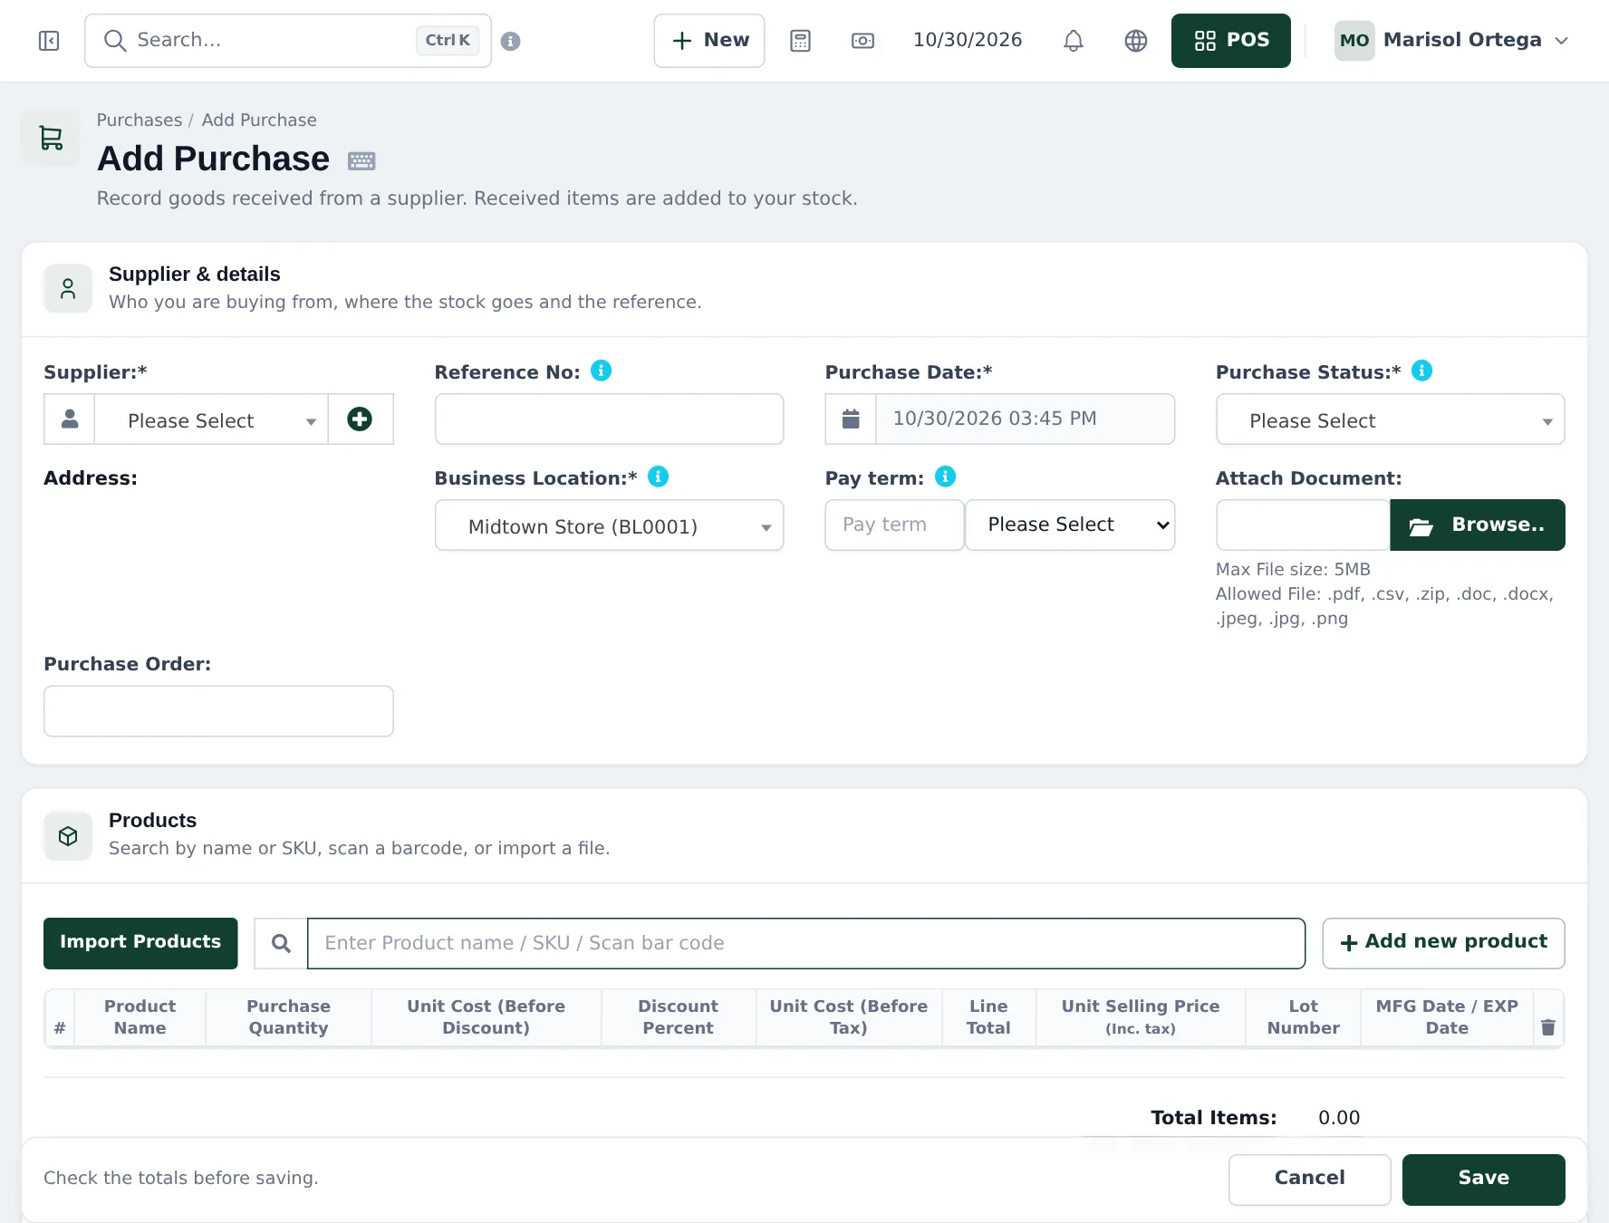Open the language globe icon
The image size is (1609, 1223).
[1135, 41]
